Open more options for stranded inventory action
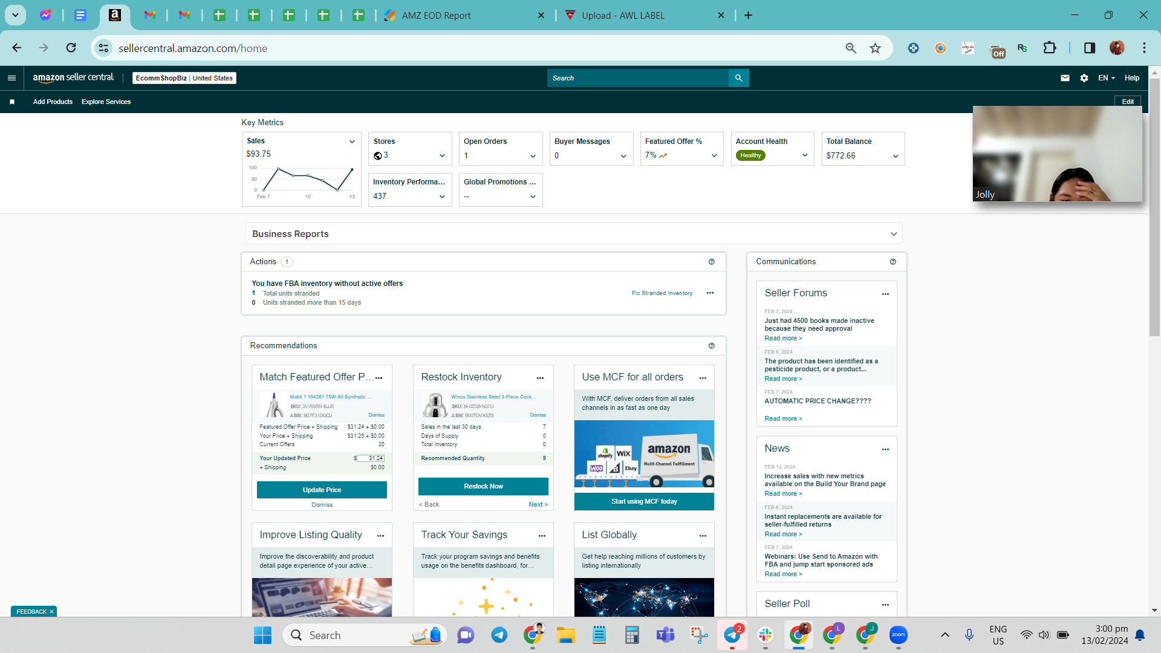This screenshot has width=1161, height=653. pyautogui.click(x=710, y=293)
